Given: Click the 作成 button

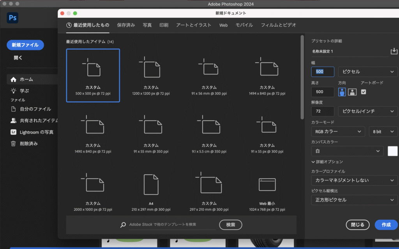Looking at the screenshot, I should click(386, 225).
